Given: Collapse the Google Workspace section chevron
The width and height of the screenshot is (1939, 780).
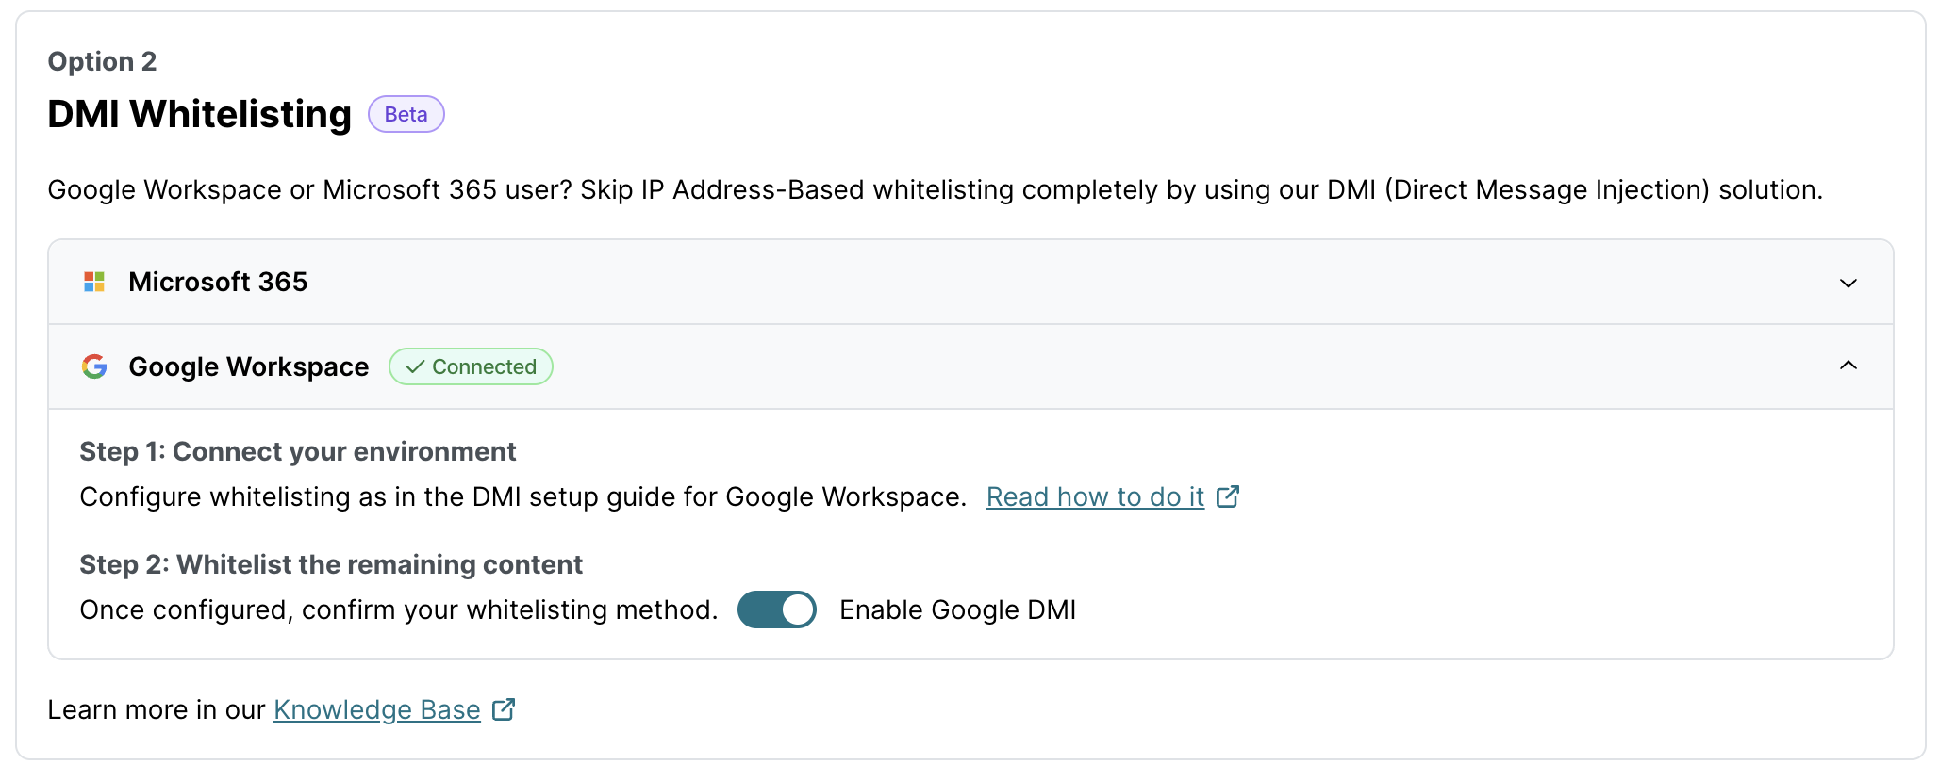Looking at the screenshot, I should (x=1848, y=366).
